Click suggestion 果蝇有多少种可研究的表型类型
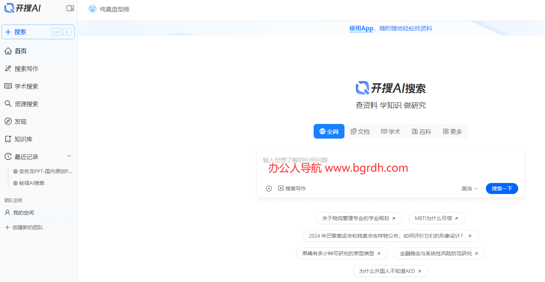This screenshot has height=282, width=545. pyautogui.click(x=342, y=253)
